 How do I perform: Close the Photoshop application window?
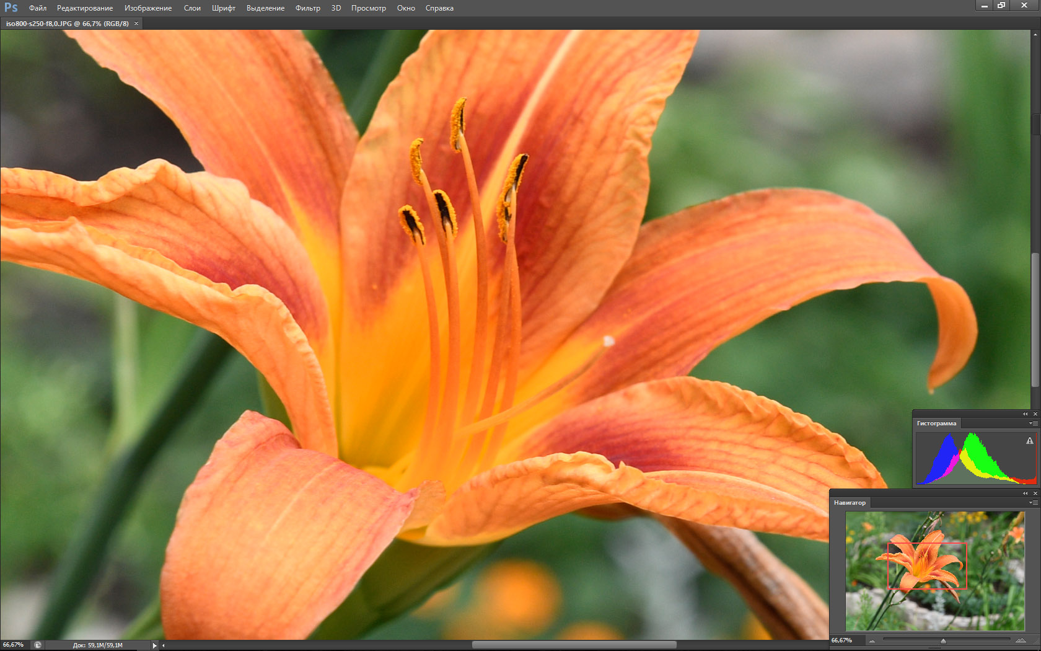1024,6
